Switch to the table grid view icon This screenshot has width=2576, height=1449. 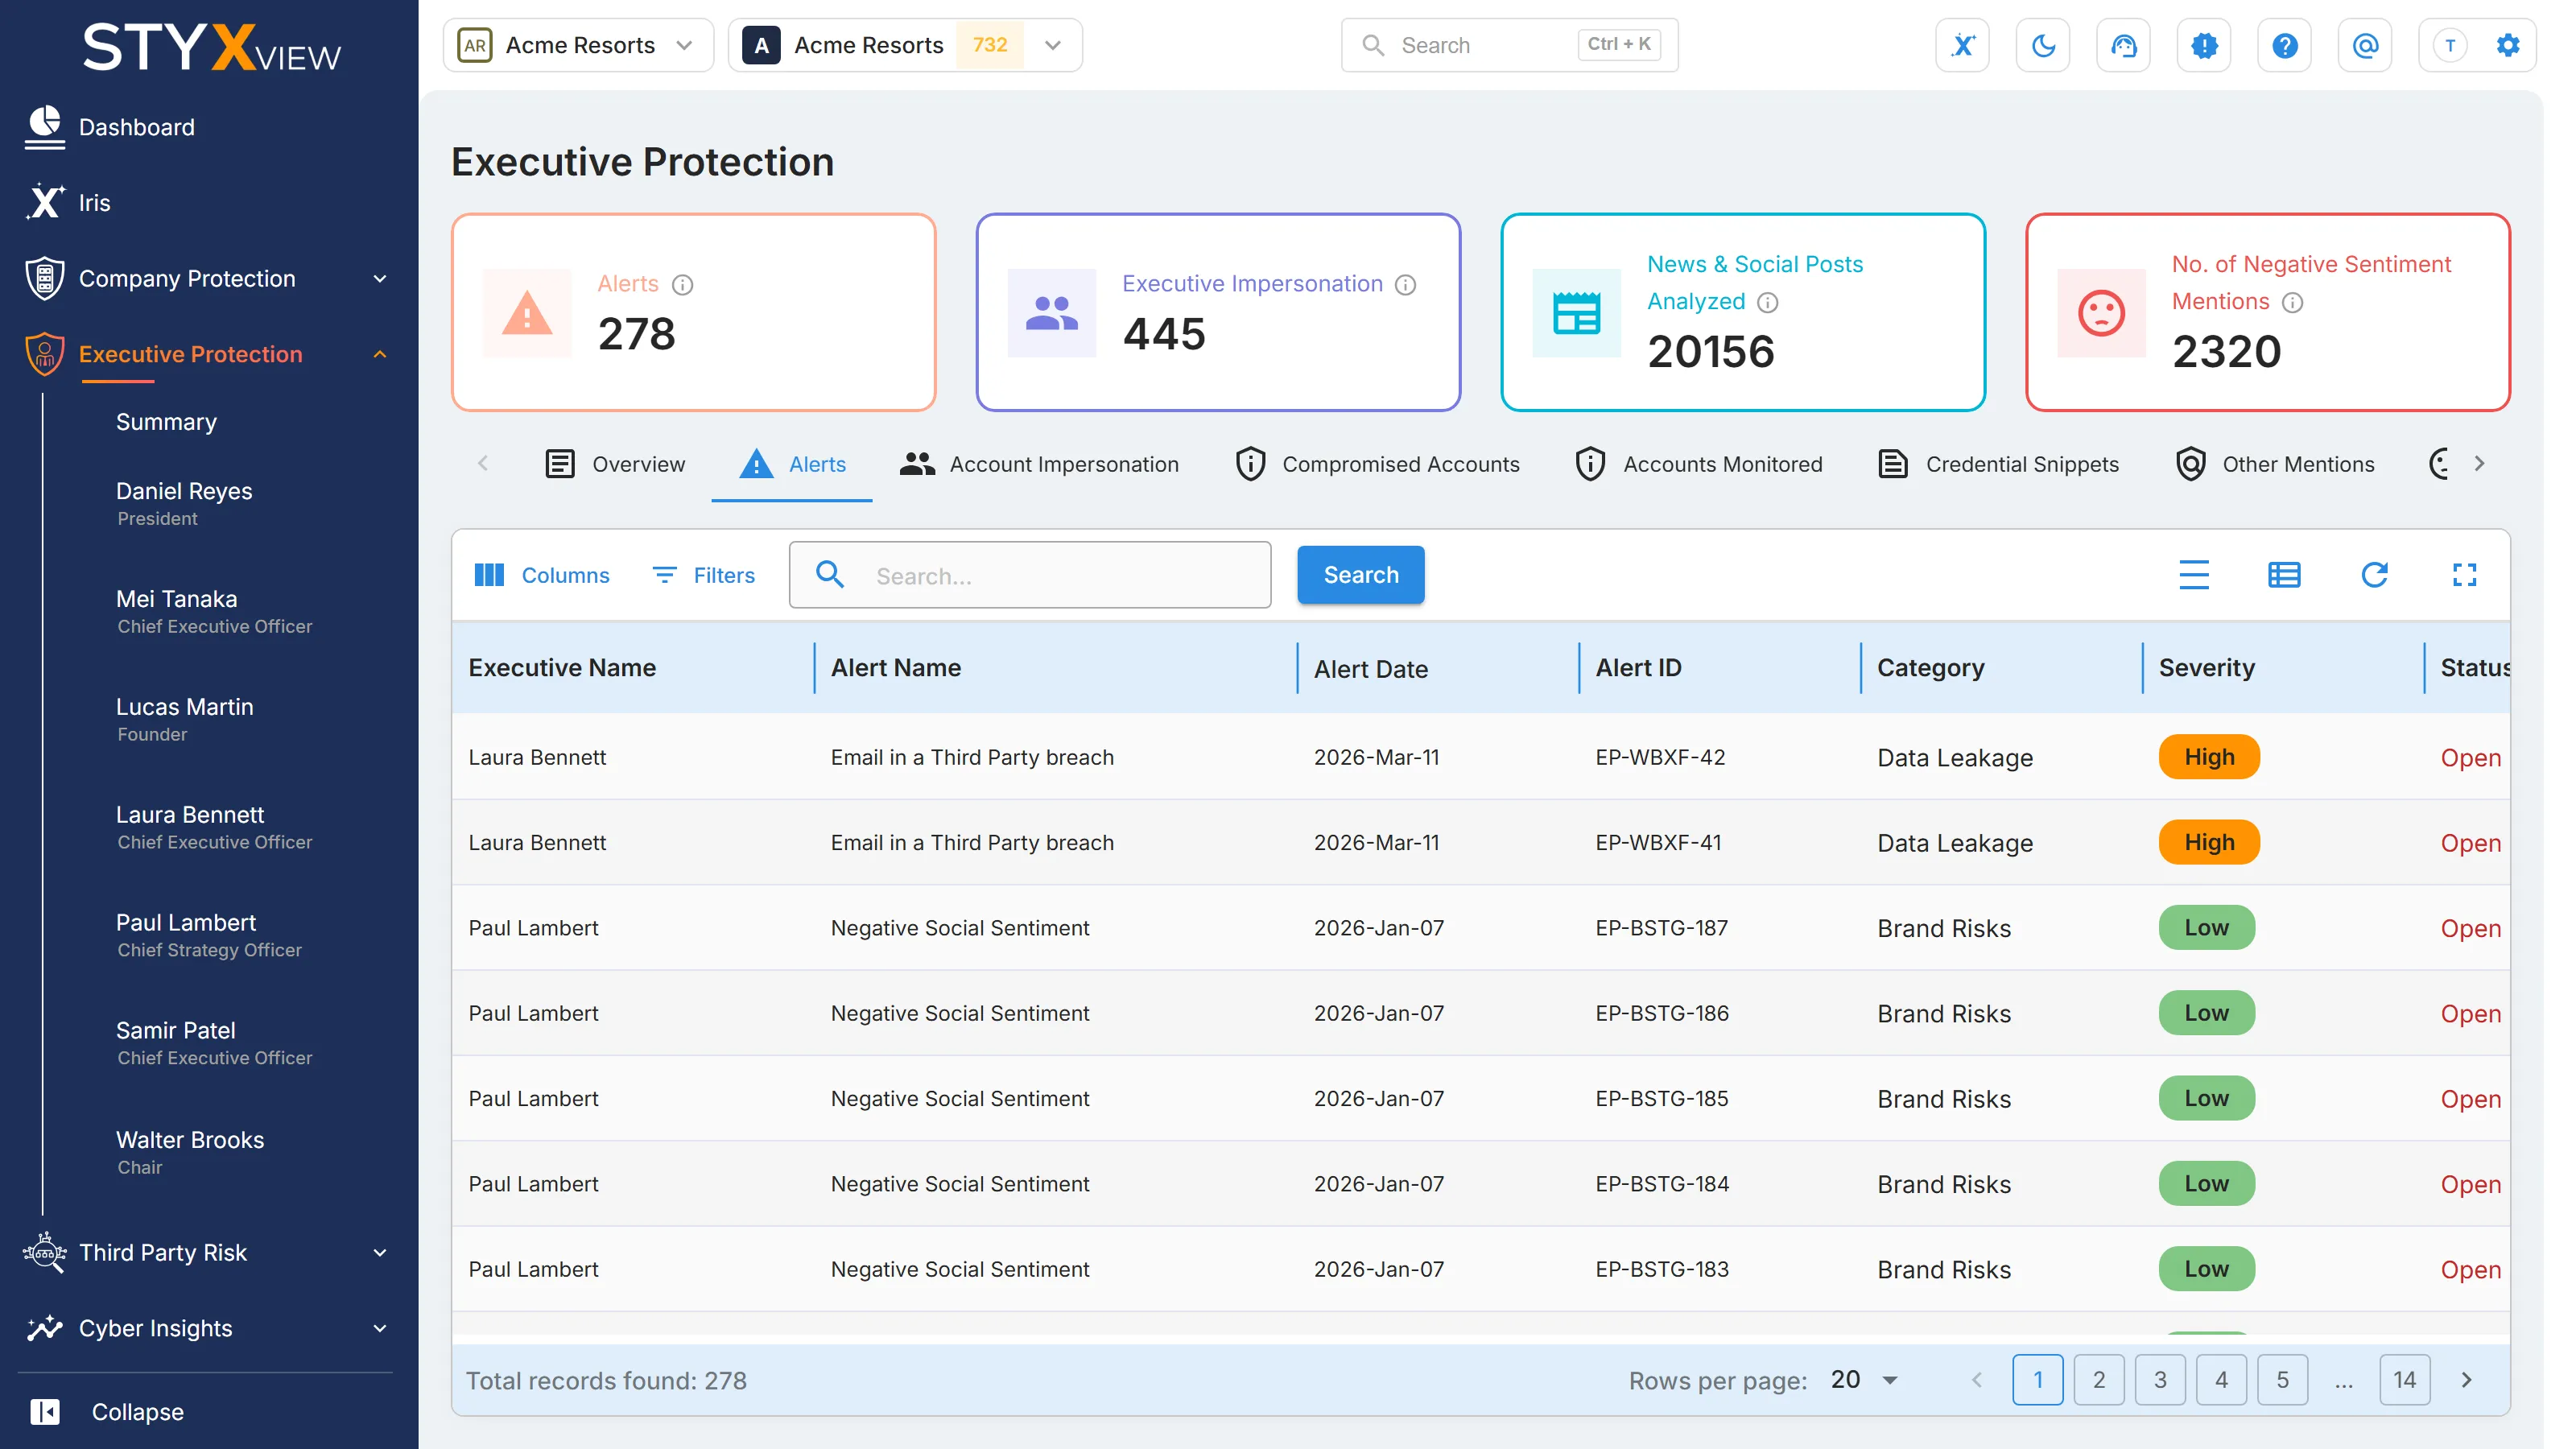point(2284,575)
